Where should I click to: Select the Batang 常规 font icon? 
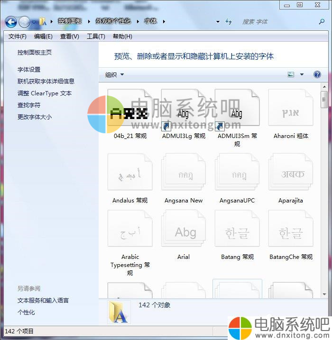click(x=237, y=233)
